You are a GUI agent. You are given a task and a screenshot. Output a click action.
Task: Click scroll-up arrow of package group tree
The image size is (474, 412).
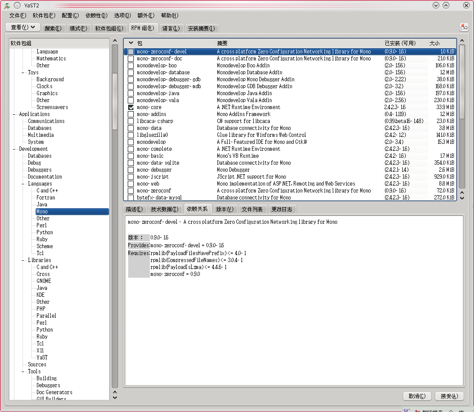[115, 41]
